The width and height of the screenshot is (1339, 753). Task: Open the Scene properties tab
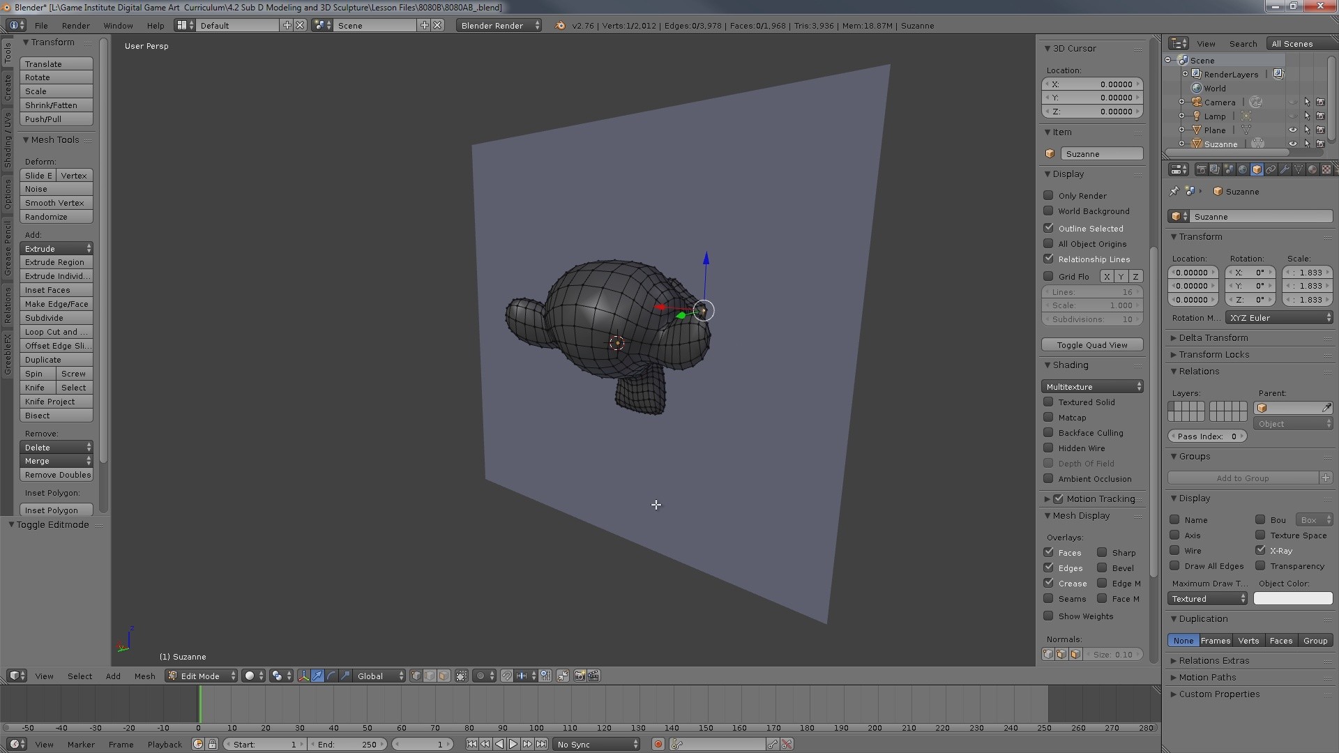click(x=1229, y=169)
